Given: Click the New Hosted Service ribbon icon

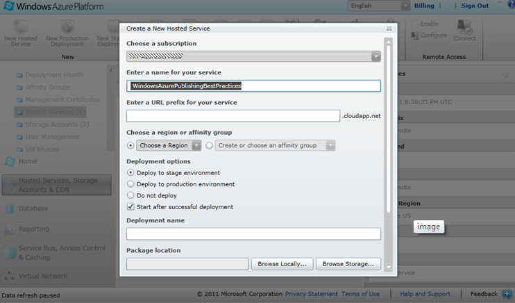Looking at the screenshot, I should point(21,26).
